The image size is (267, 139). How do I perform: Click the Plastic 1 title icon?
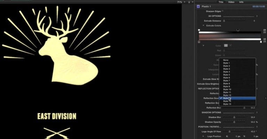pos(198,7)
